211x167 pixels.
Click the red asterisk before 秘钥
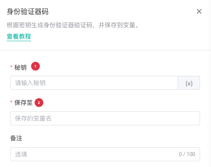click(x=11, y=67)
